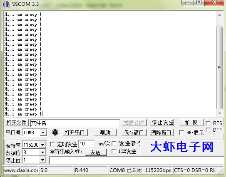The height and width of the screenshot is (177, 226).
Task: Click the 字符串输入框 label
Action: point(66,152)
